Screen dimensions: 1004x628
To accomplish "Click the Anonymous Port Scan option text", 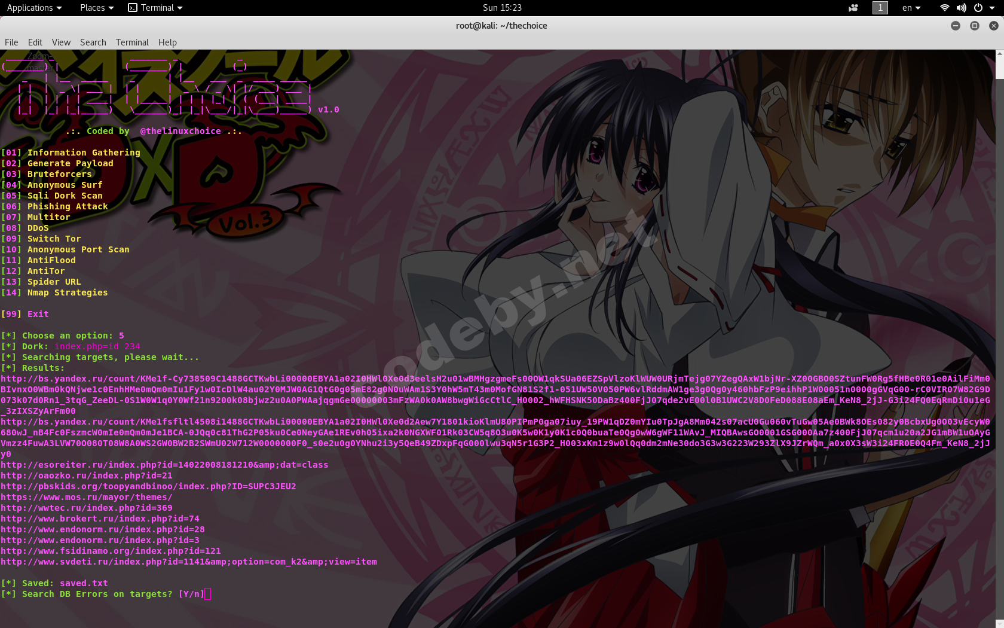I will (x=78, y=249).
